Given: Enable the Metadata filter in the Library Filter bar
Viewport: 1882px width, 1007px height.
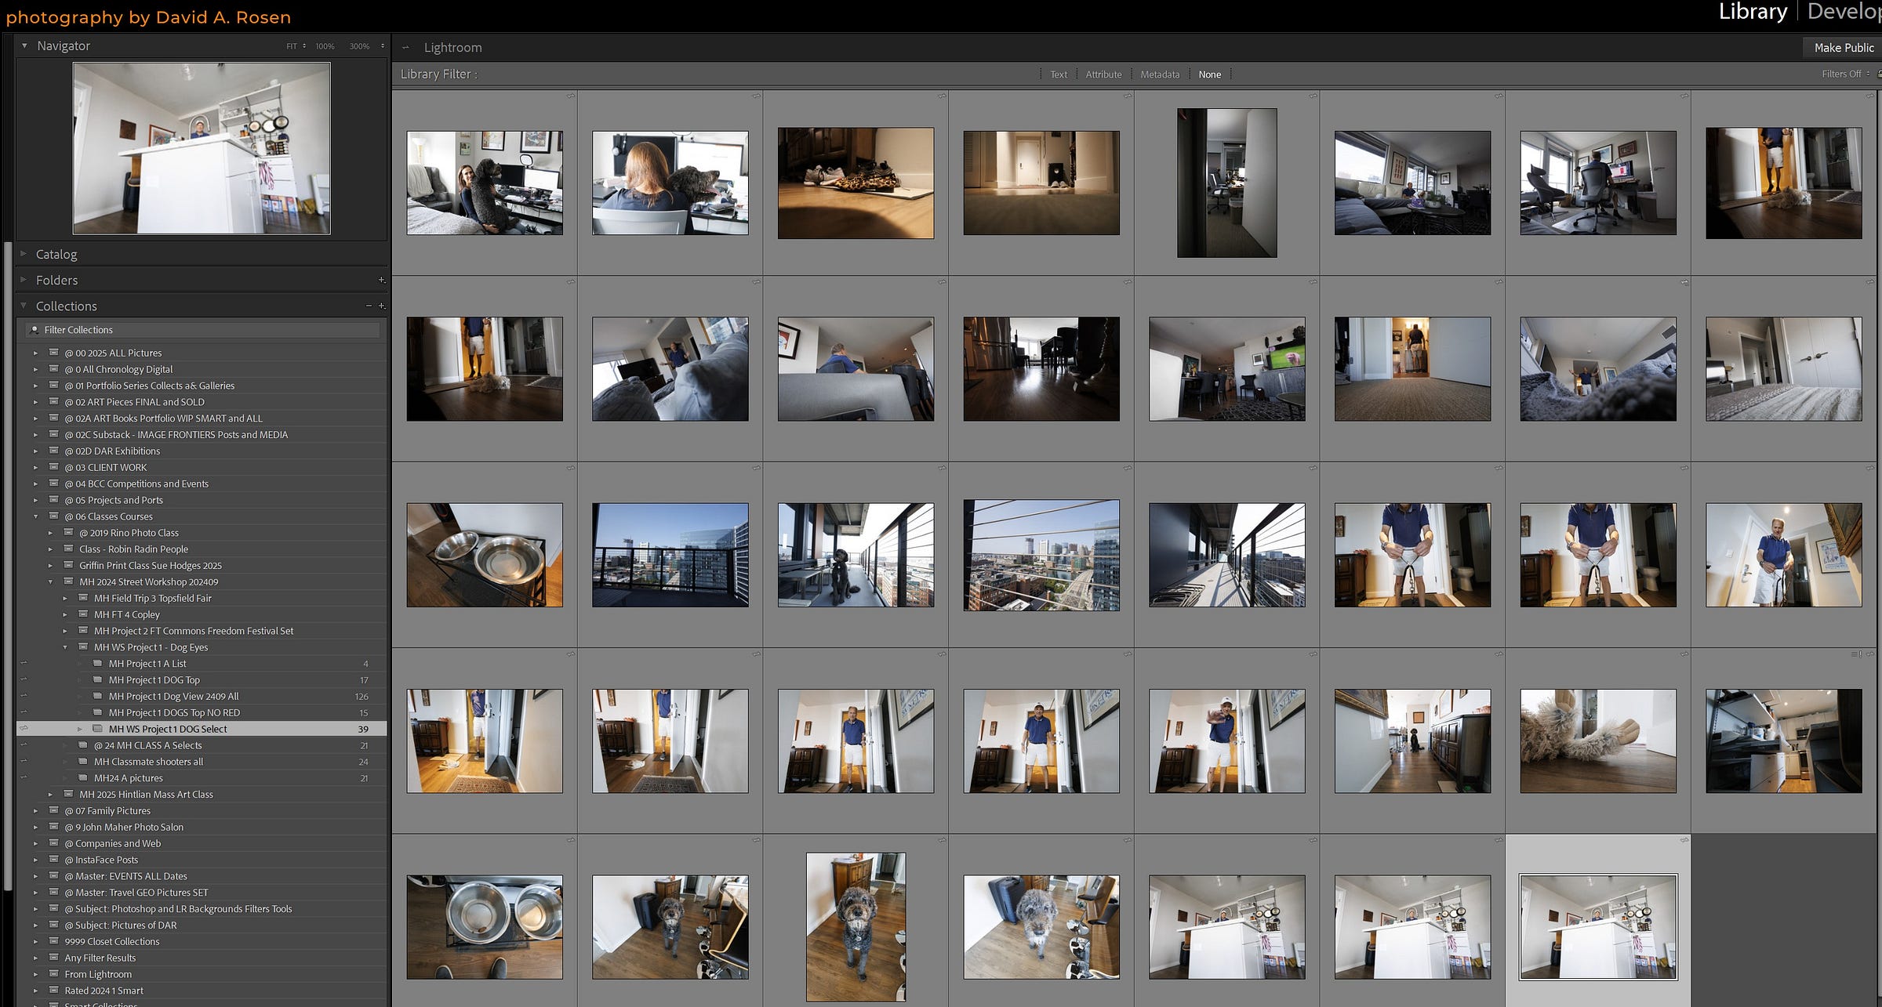Looking at the screenshot, I should tap(1161, 74).
